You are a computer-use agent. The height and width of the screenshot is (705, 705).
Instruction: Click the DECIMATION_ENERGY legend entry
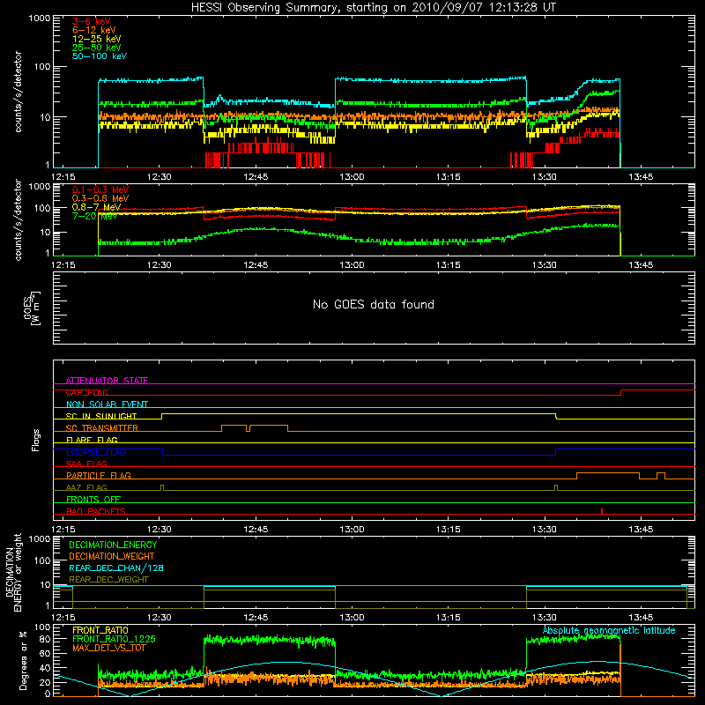click(x=113, y=545)
